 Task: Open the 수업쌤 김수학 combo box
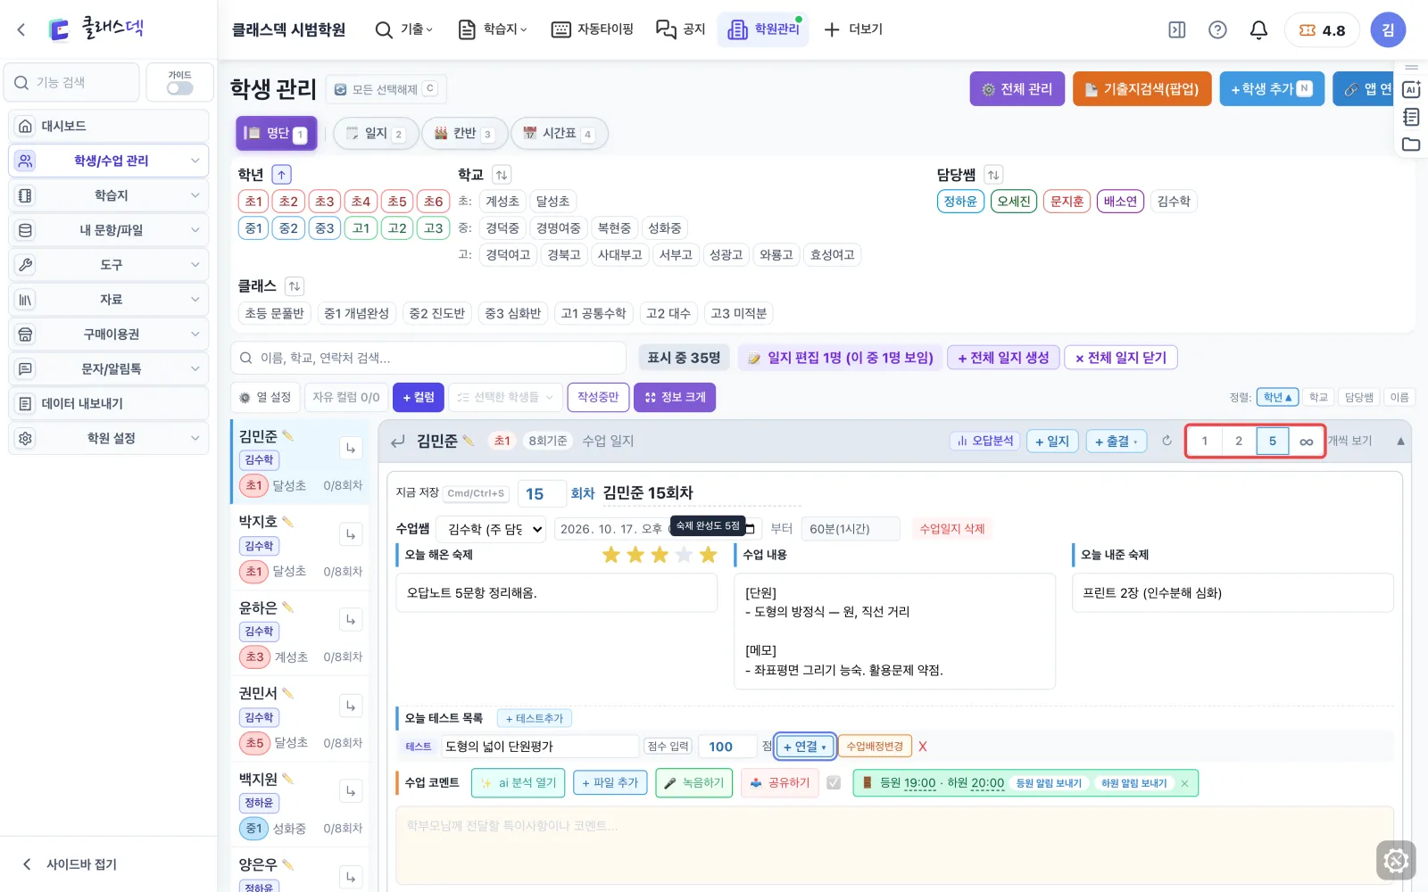coord(492,529)
